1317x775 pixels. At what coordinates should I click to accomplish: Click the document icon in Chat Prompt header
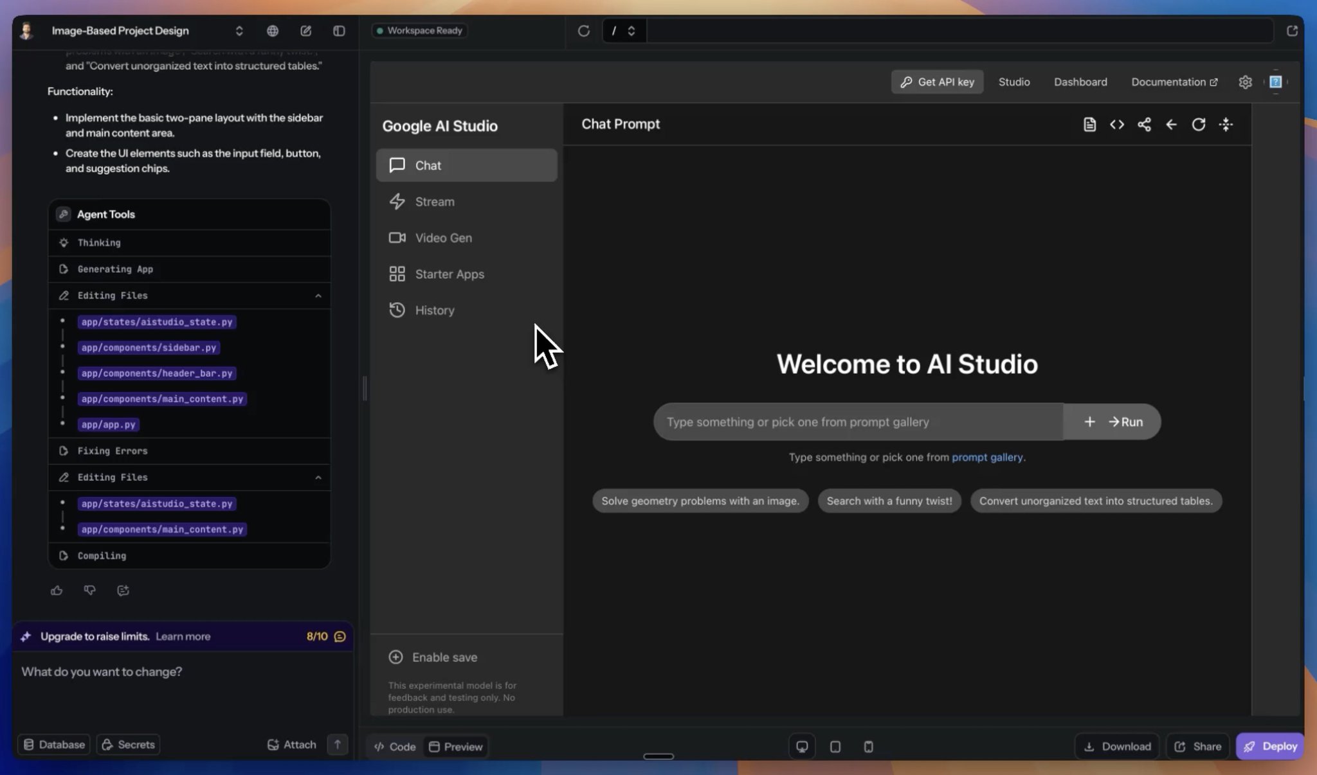point(1089,125)
